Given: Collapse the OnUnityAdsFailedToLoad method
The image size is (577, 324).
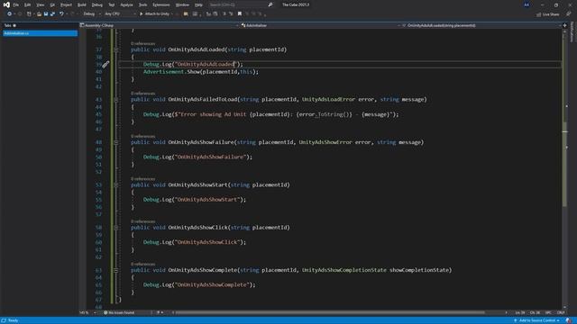Looking at the screenshot, I should (x=116, y=100).
